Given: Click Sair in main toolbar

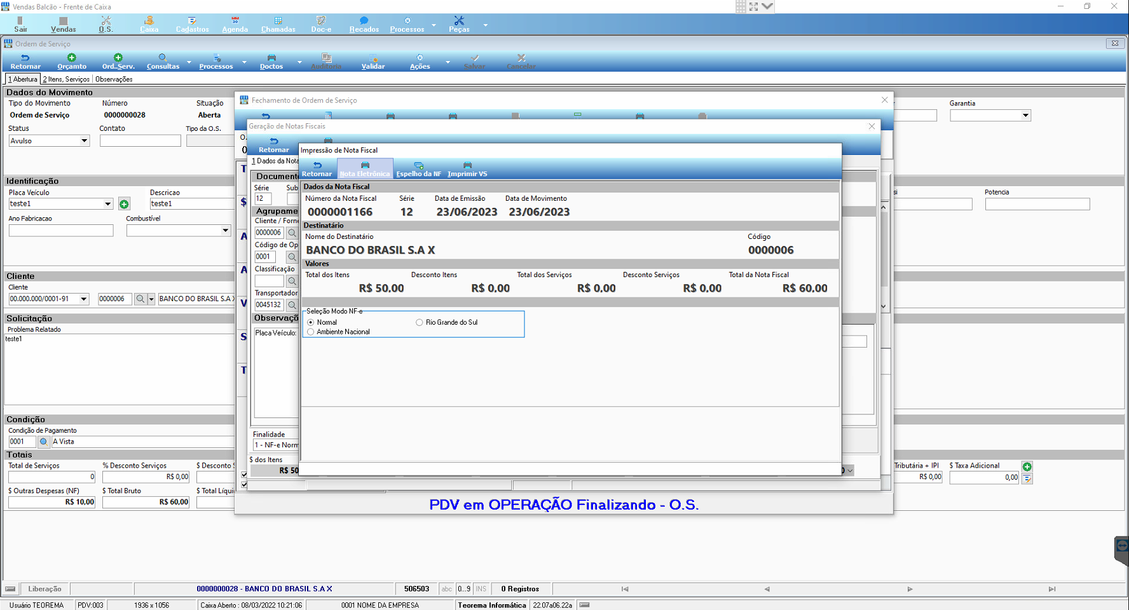Looking at the screenshot, I should pos(21,24).
